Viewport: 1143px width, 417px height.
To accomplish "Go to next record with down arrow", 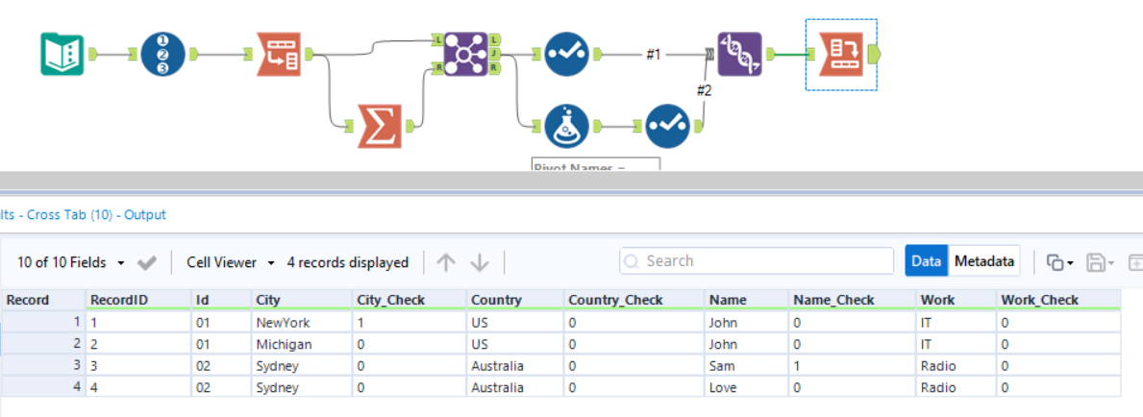I will (480, 262).
